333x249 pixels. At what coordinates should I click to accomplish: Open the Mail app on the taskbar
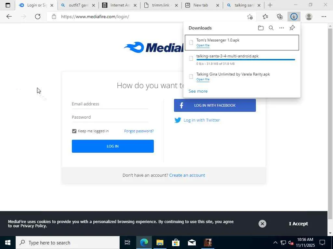(x=192, y=243)
